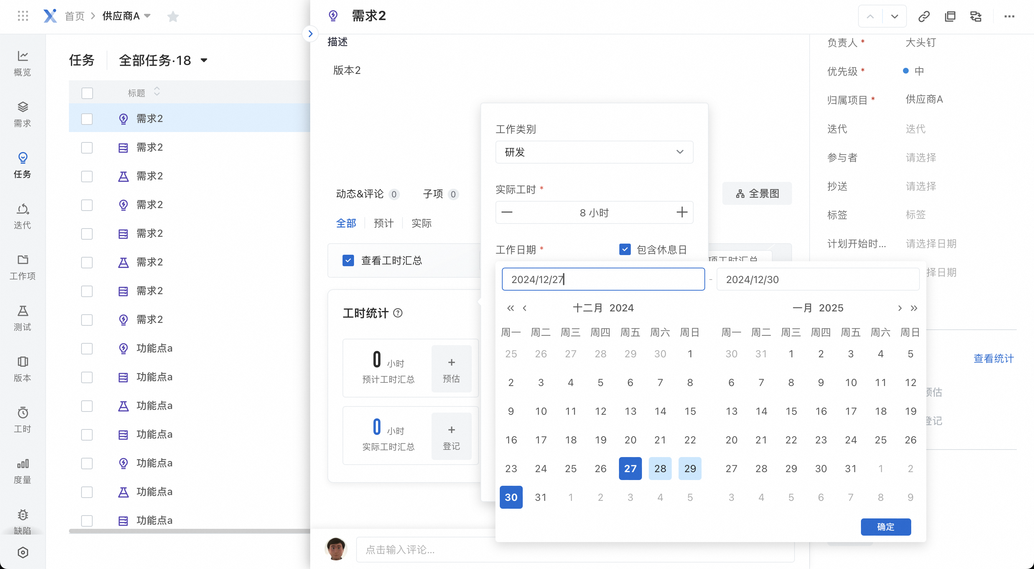
Task: Pick January 15 in 一月 2025 calendar
Action: [791, 411]
